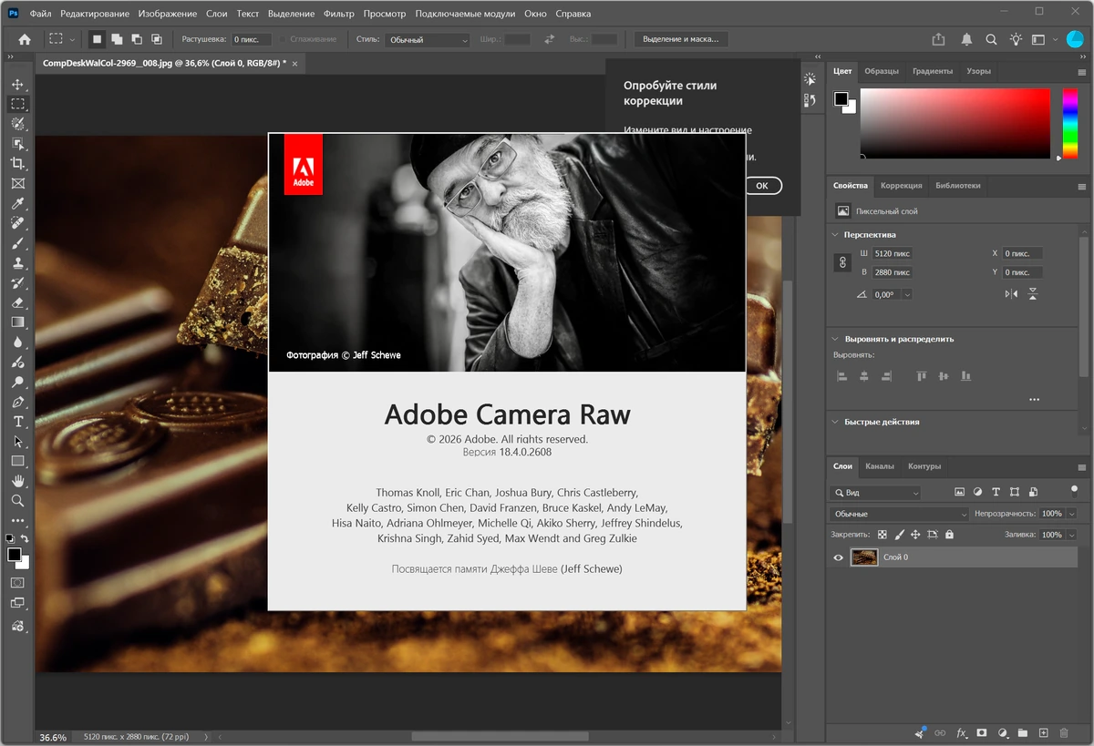Open layer styles fx icon

click(x=961, y=732)
